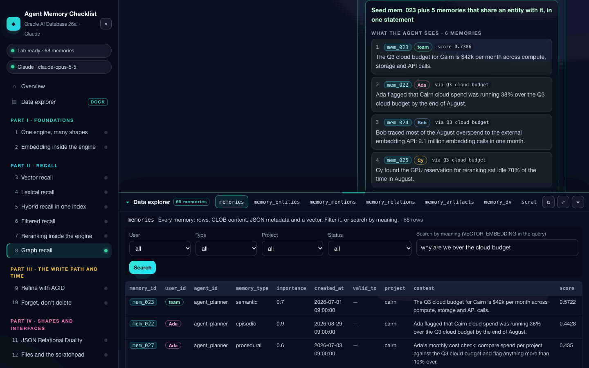Image resolution: width=589 pixels, height=368 pixels.
Task: Click mem_027 tag in the table
Action: pyautogui.click(x=143, y=346)
